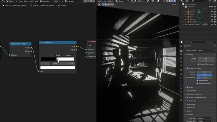Click the pin icon in Scene properties
The width and height of the screenshot is (217, 122).
click(x=215, y=46)
